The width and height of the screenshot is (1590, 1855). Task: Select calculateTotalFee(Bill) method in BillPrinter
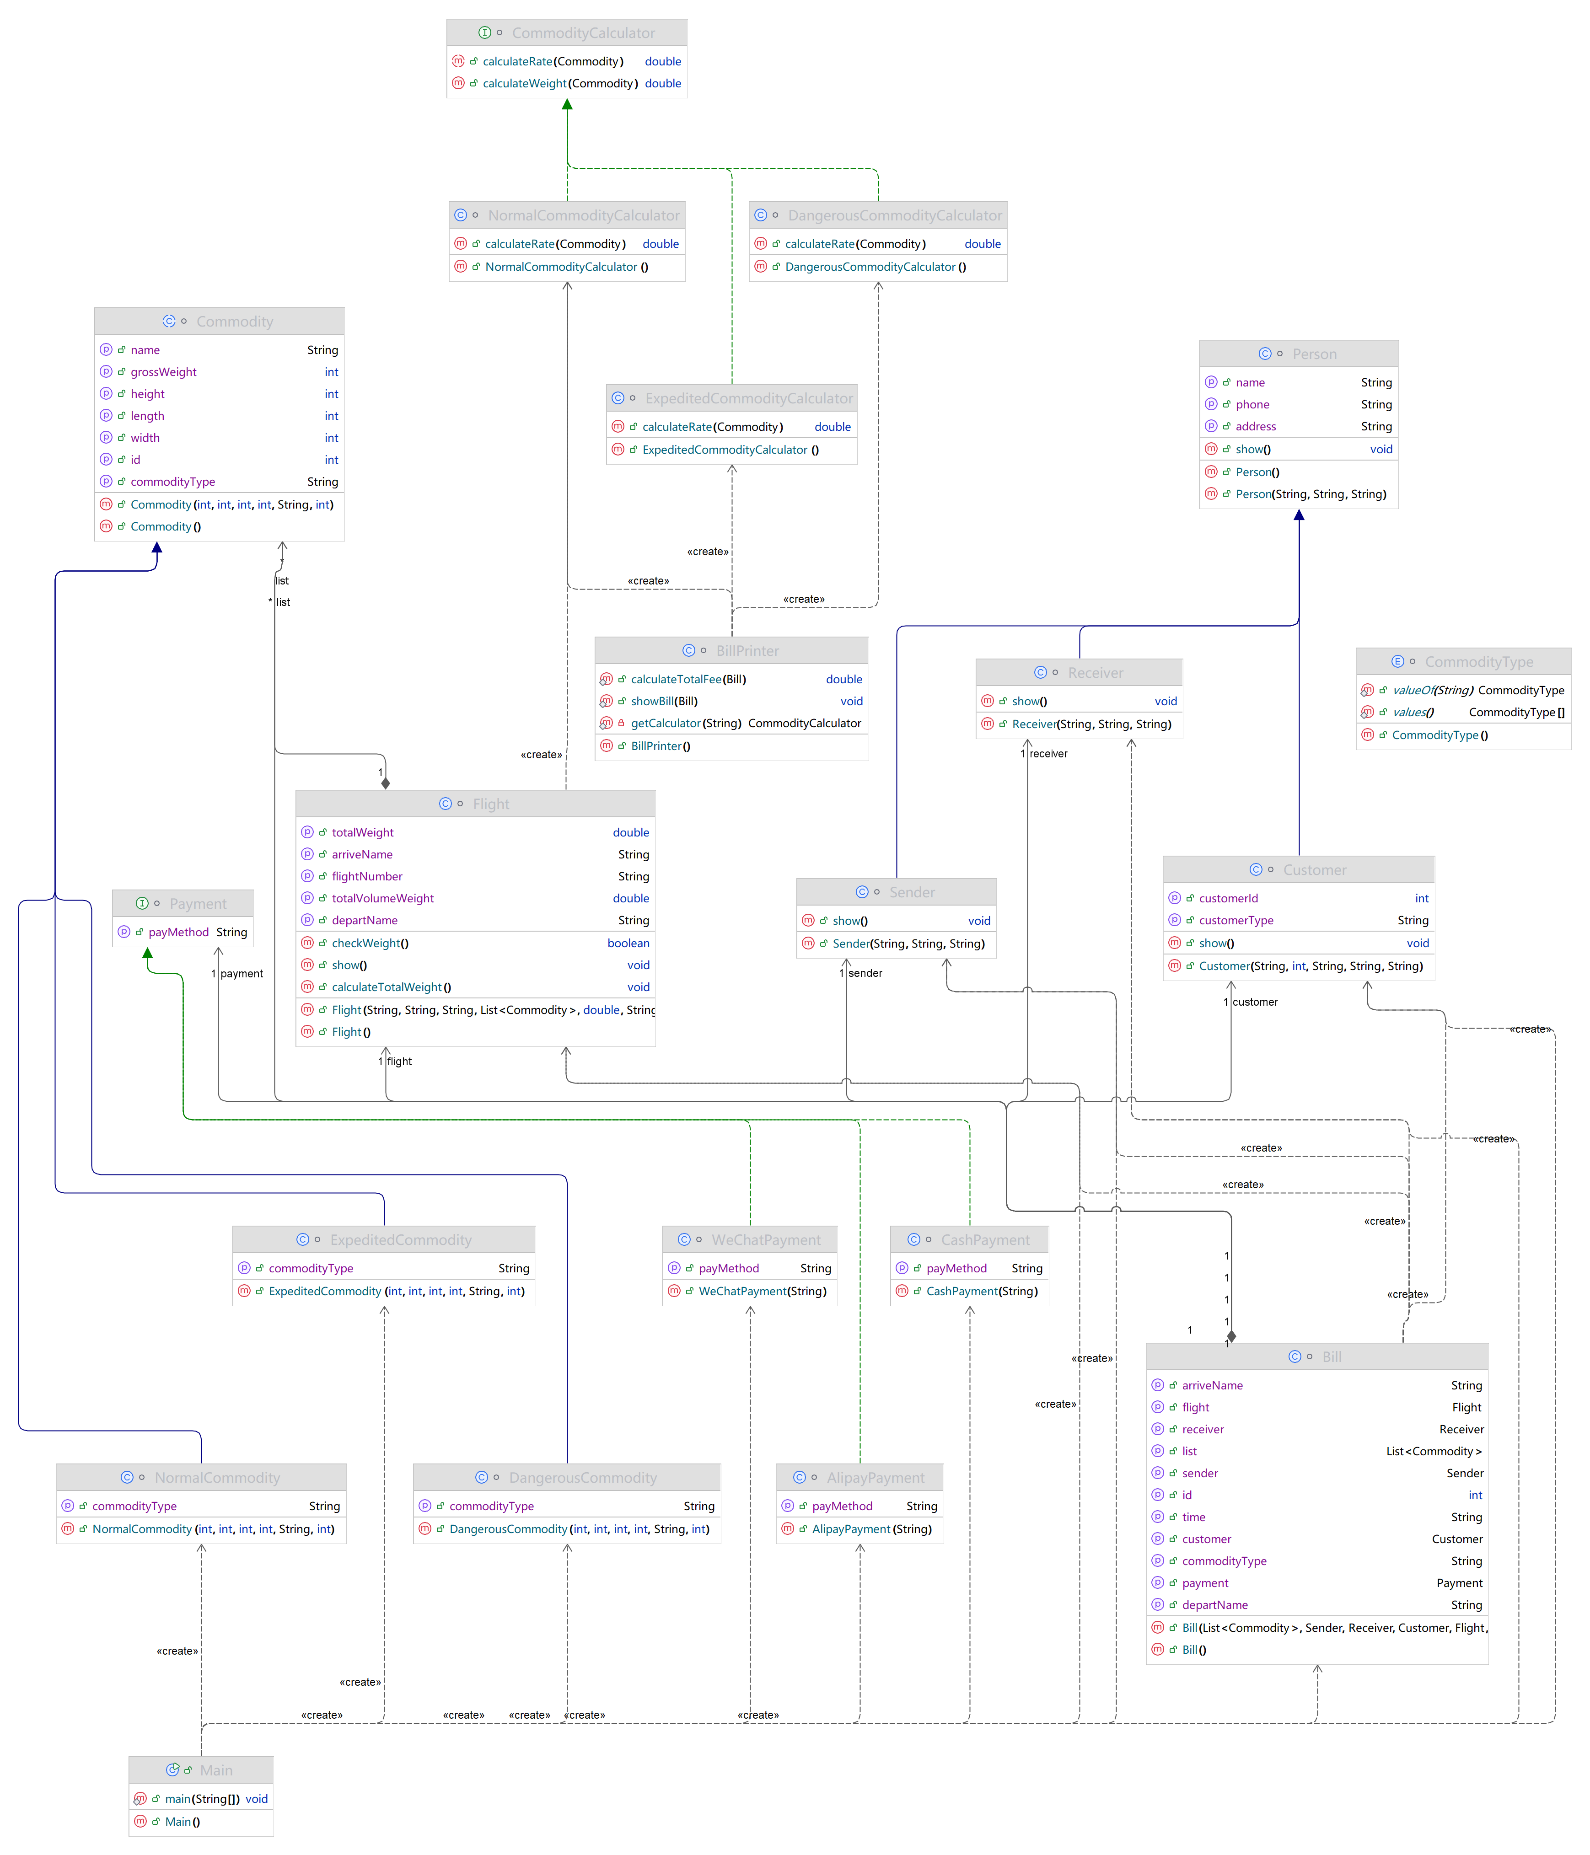(688, 680)
